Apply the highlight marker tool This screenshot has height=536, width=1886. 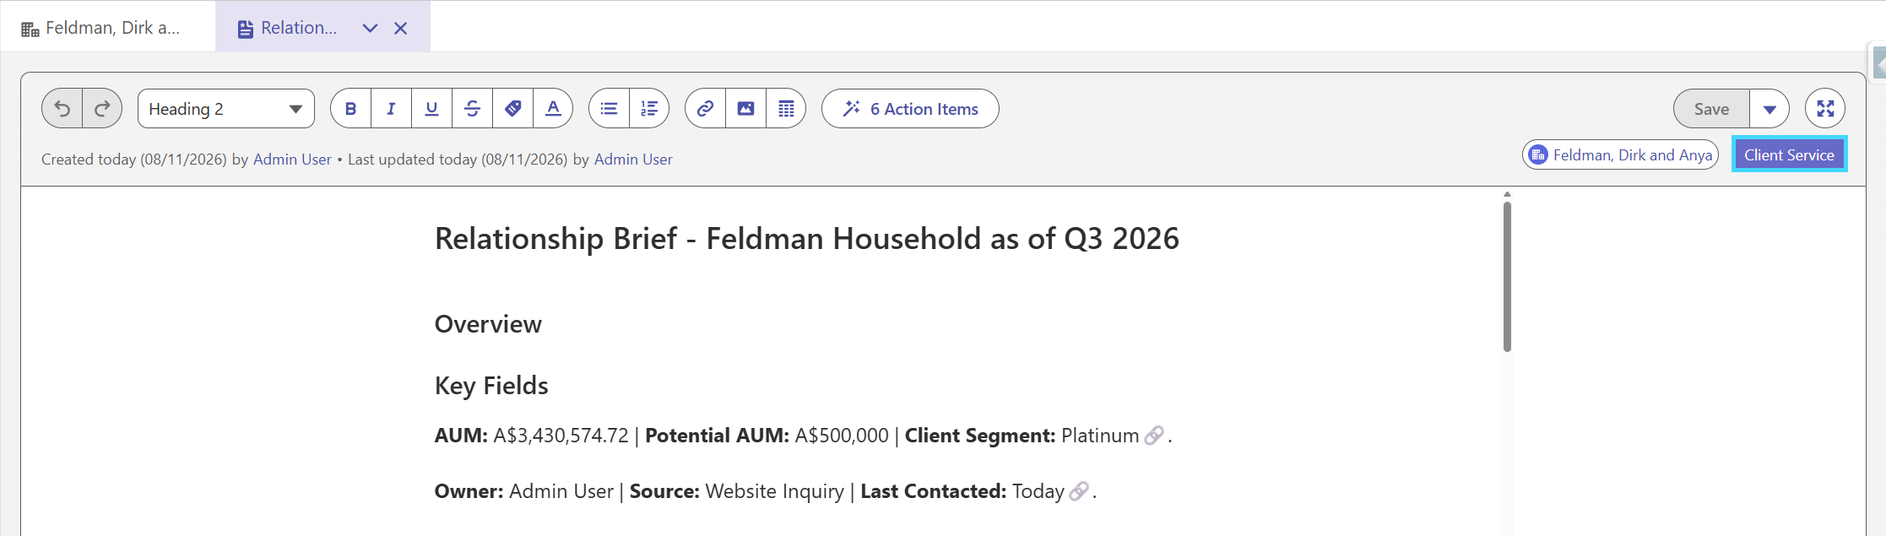coord(512,109)
